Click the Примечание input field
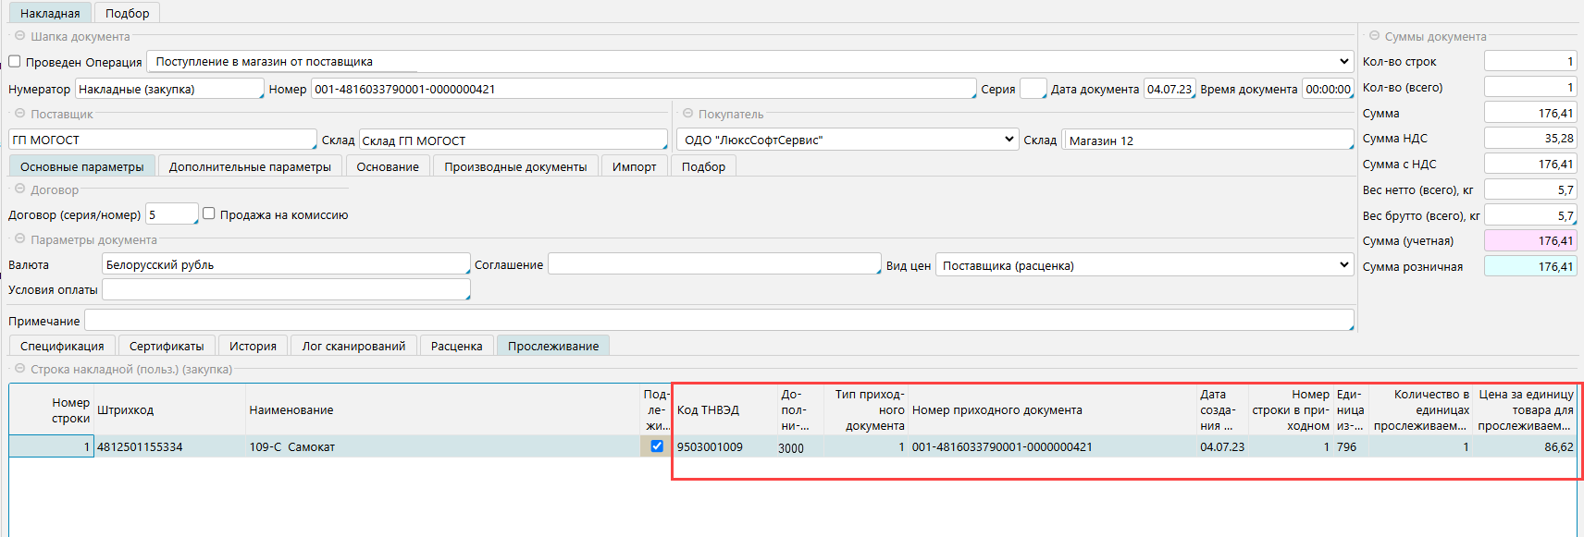Image resolution: width=1584 pixels, height=537 pixels. (718, 321)
